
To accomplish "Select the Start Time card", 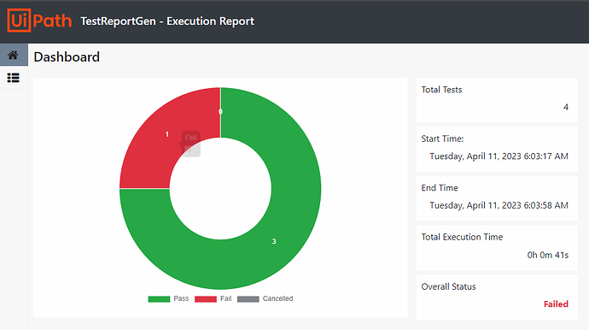I will pyautogui.click(x=497, y=150).
